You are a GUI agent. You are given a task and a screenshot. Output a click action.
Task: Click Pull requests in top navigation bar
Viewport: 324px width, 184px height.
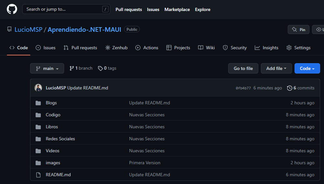tap(129, 9)
